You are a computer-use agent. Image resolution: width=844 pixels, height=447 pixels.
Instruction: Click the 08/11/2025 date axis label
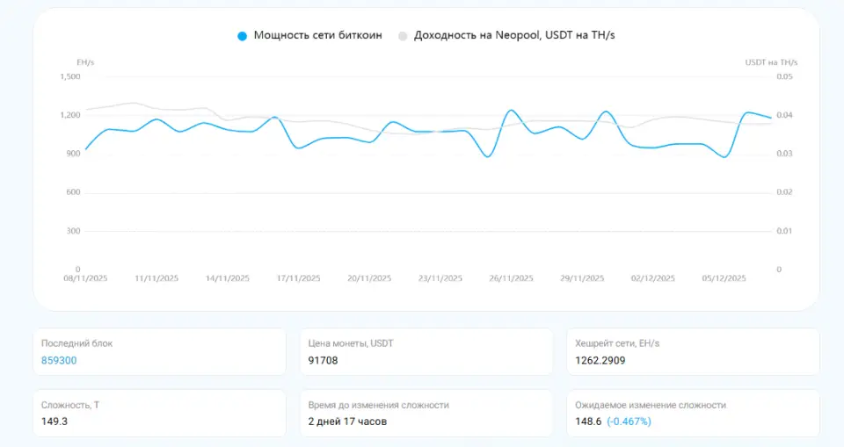pyautogui.click(x=85, y=278)
